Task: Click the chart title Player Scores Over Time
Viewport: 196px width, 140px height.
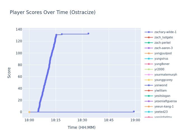Action: (x=53, y=13)
